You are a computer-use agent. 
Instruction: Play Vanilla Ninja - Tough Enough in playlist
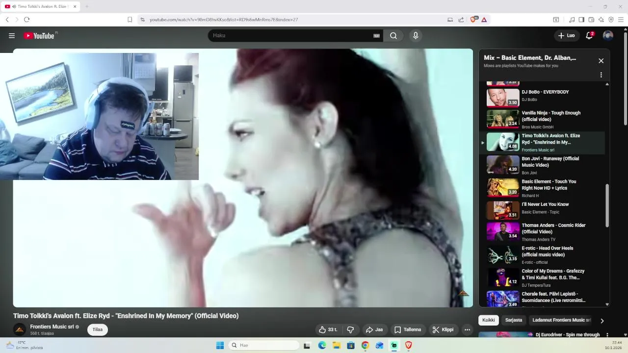pyautogui.click(x=542, y=119)
